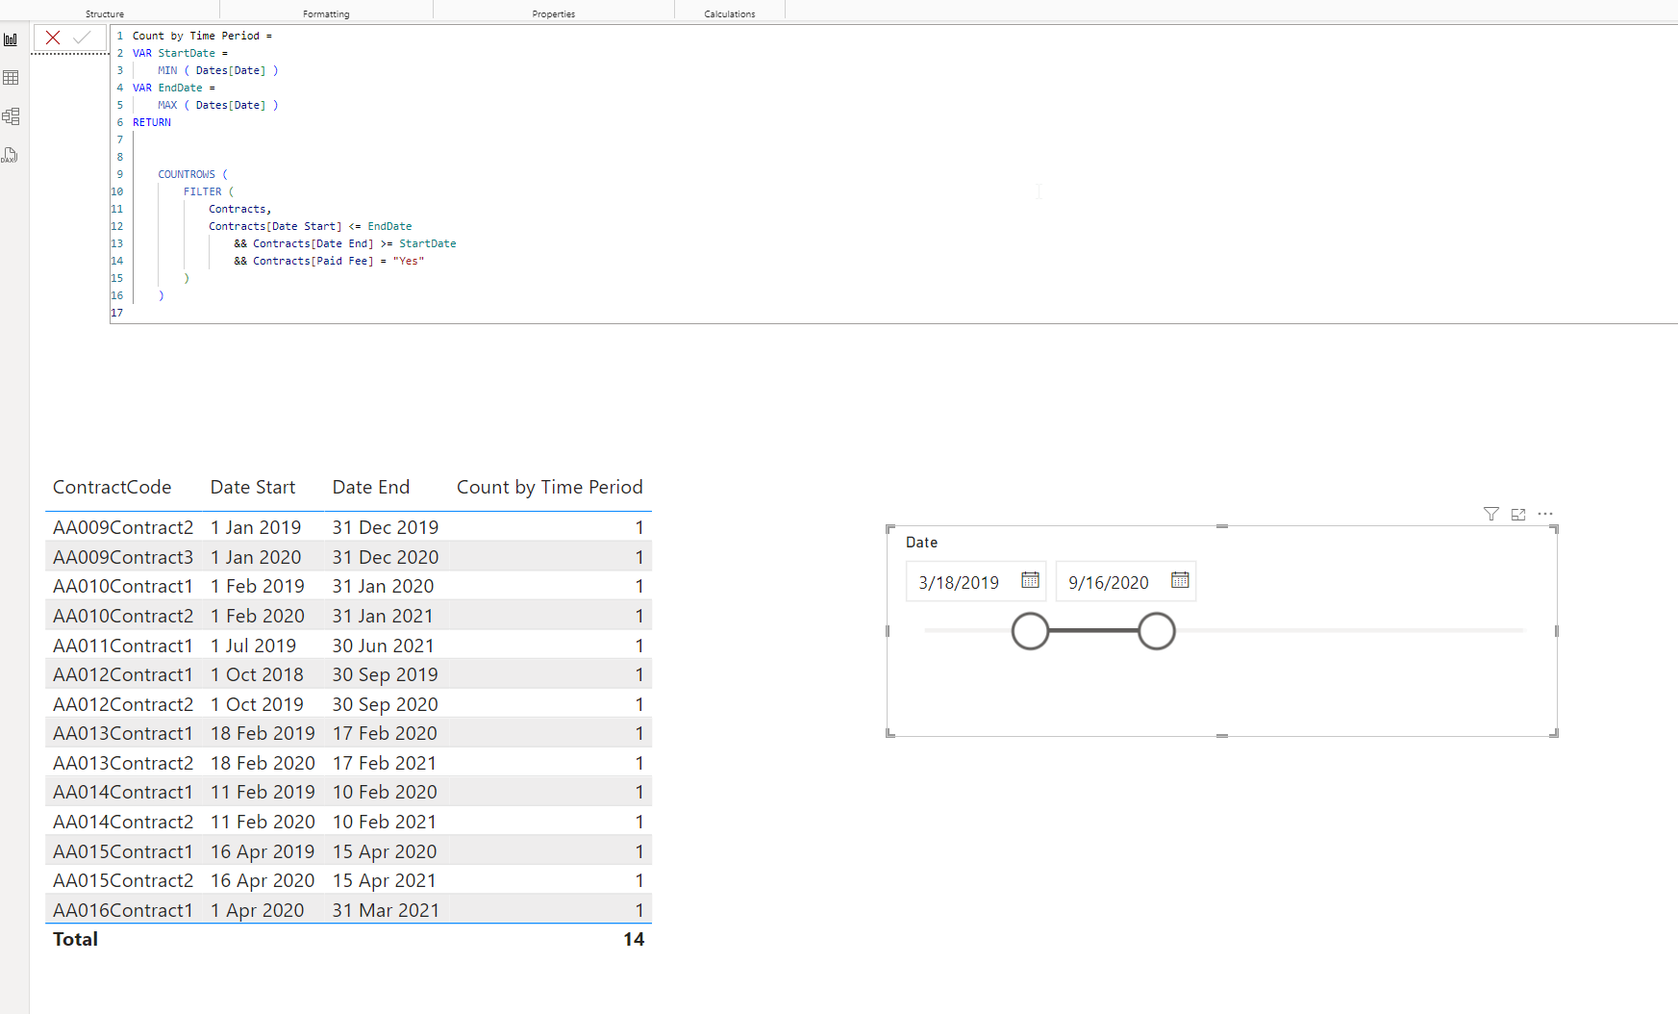Click the Structure ribbon group label
This screenshot has height=1014, width=1678.
[x=105, y=14]
